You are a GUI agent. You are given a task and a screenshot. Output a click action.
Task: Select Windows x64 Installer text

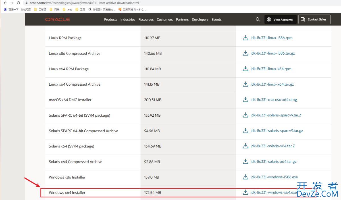(x=67, y=193)
